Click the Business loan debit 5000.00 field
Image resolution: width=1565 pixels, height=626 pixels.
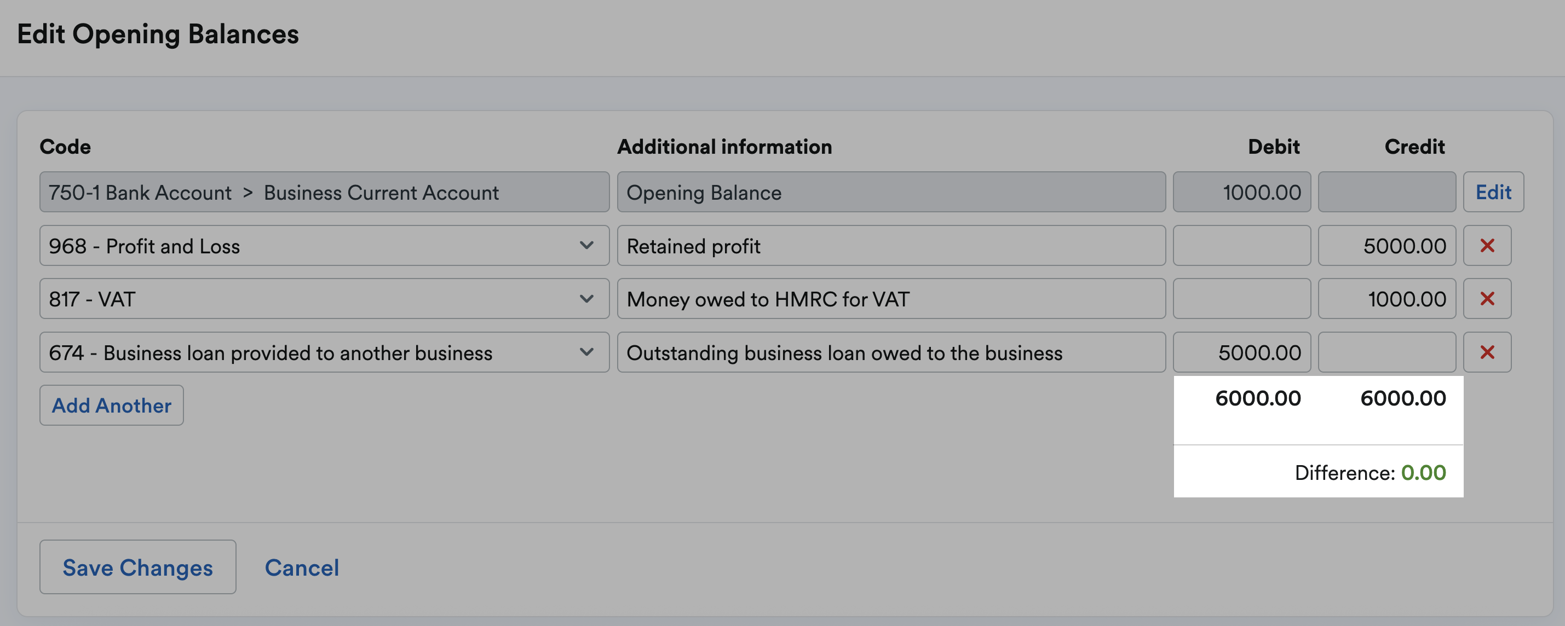1242,352
